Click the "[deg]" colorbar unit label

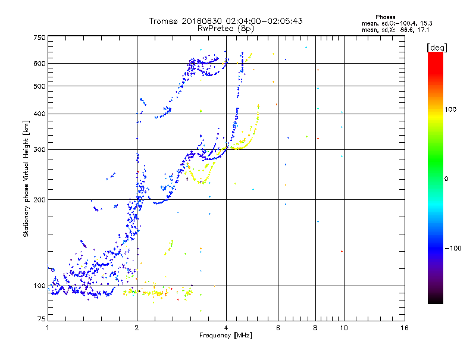tap(437, 48)
